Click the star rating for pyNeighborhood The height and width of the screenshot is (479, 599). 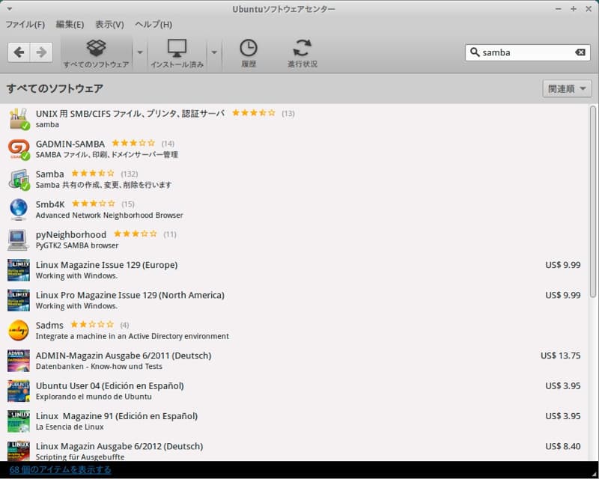pyautogui.click(x=136, y=234)
